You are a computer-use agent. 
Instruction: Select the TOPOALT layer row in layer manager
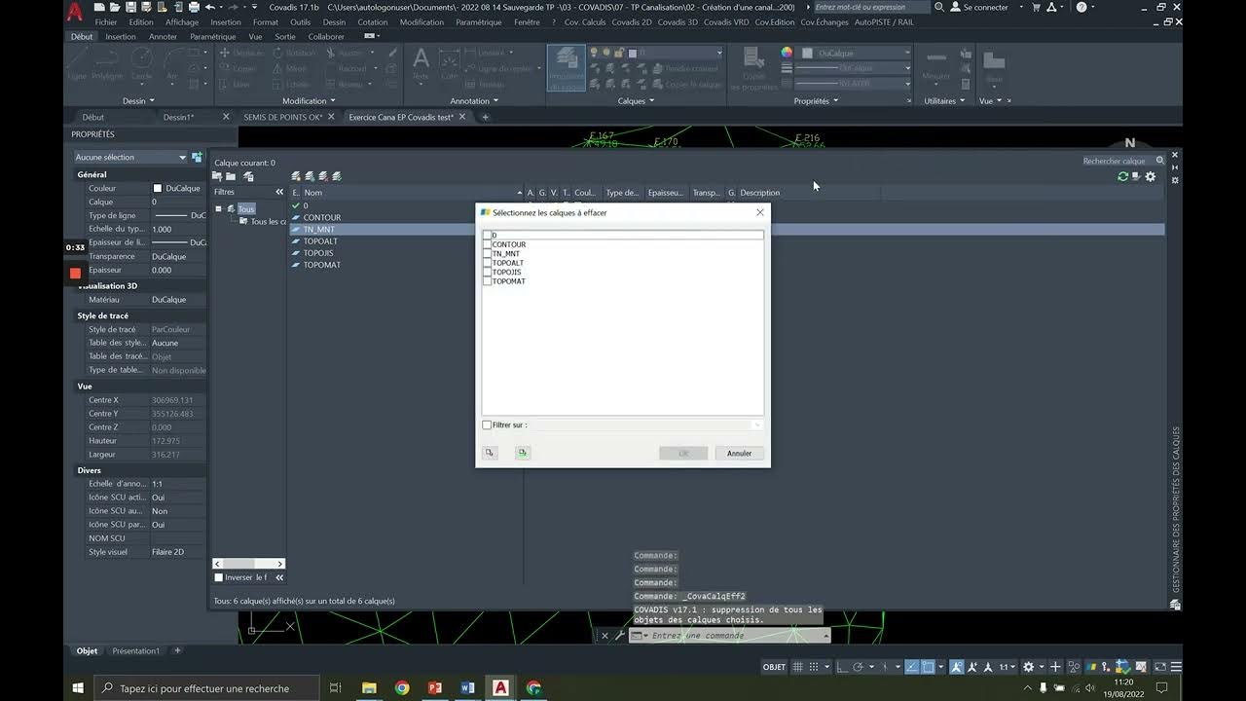click(320, 241)
